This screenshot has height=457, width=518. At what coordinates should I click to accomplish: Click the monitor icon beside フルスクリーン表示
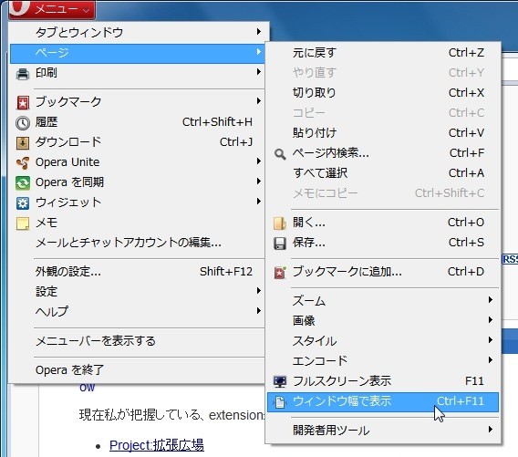[280, 381]
